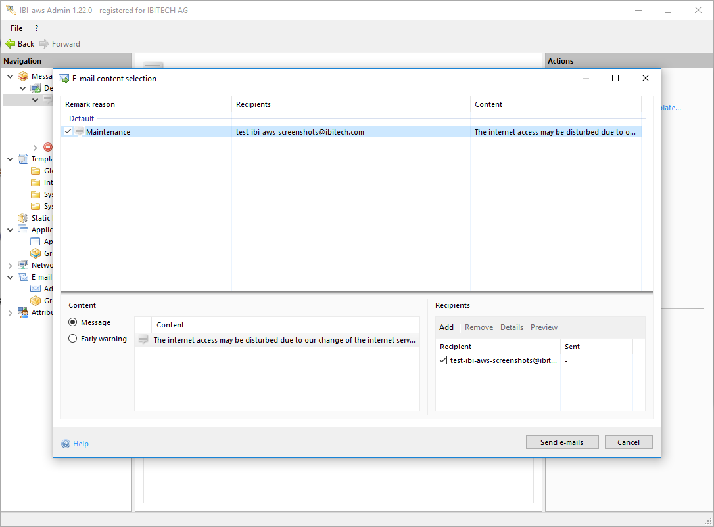Viewport: 714px width, 527px height.
Task: Click the Network computers icon
Action: point(24,265)
